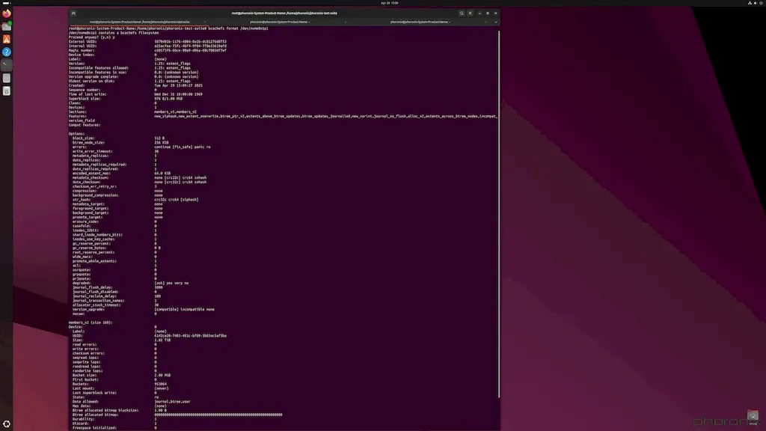Click the Btree allocated bitmap zeros line
766x431 pixels.
[x=218, y=415]
